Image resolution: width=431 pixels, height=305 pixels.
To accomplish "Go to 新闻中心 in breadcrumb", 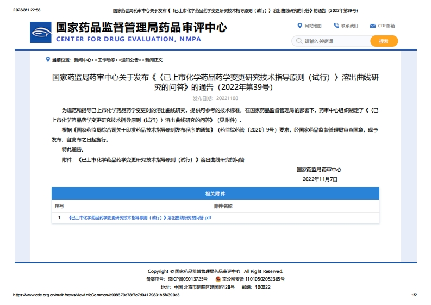I will (82, 60).
